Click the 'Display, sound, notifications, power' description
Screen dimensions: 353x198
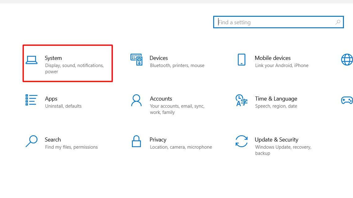coord(74,69)
